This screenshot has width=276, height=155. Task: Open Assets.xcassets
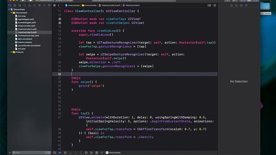pos(23,42)
